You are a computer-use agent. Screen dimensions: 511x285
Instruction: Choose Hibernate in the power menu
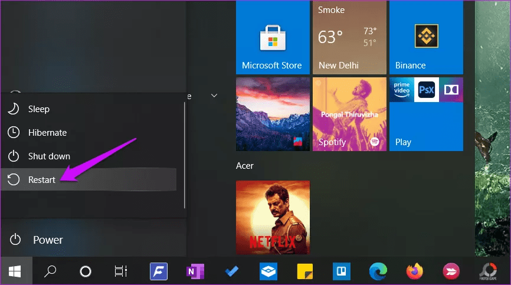point(88,133)
